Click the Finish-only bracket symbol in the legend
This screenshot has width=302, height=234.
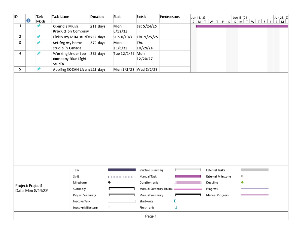(x=176, y=207)
